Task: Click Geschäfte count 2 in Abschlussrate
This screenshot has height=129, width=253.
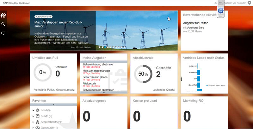Action: (158, 74)
